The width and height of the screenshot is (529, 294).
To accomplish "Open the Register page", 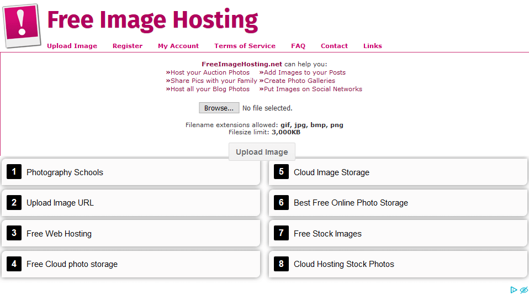I will (128, 46).
